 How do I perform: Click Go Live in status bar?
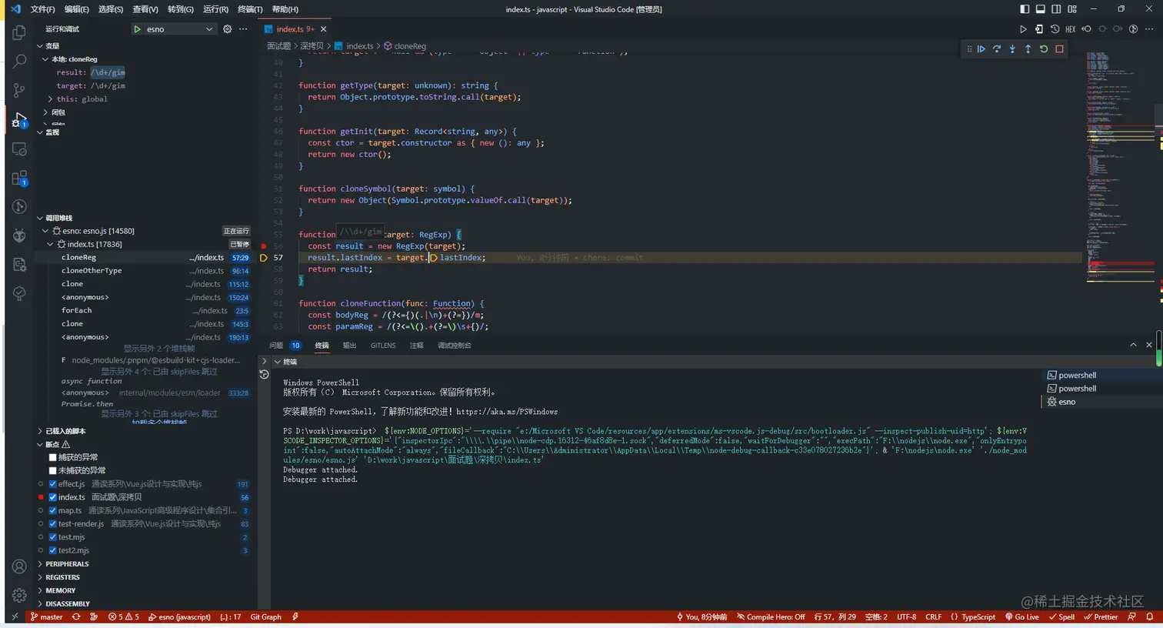coord(1021,616)
